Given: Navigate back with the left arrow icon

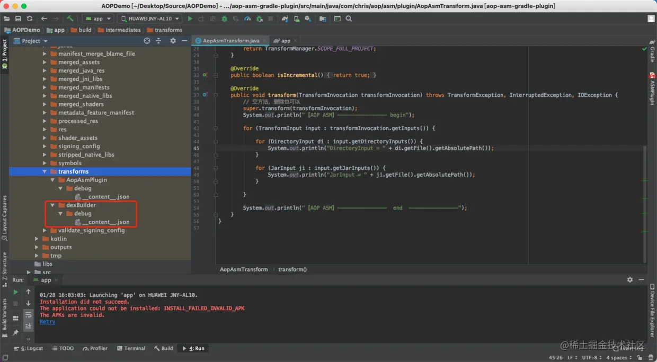Looking at the screenshot, I should coord(44,19).
